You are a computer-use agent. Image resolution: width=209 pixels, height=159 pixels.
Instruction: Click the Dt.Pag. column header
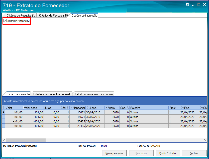point(189,108)
